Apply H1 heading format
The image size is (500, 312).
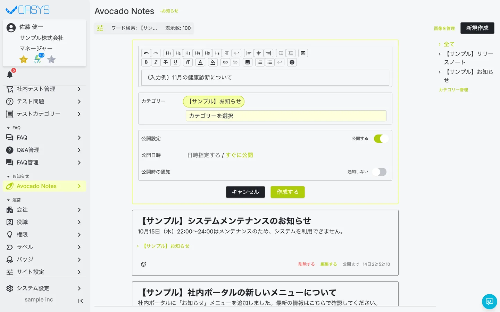pyautogui.click(x=168, y=53)
